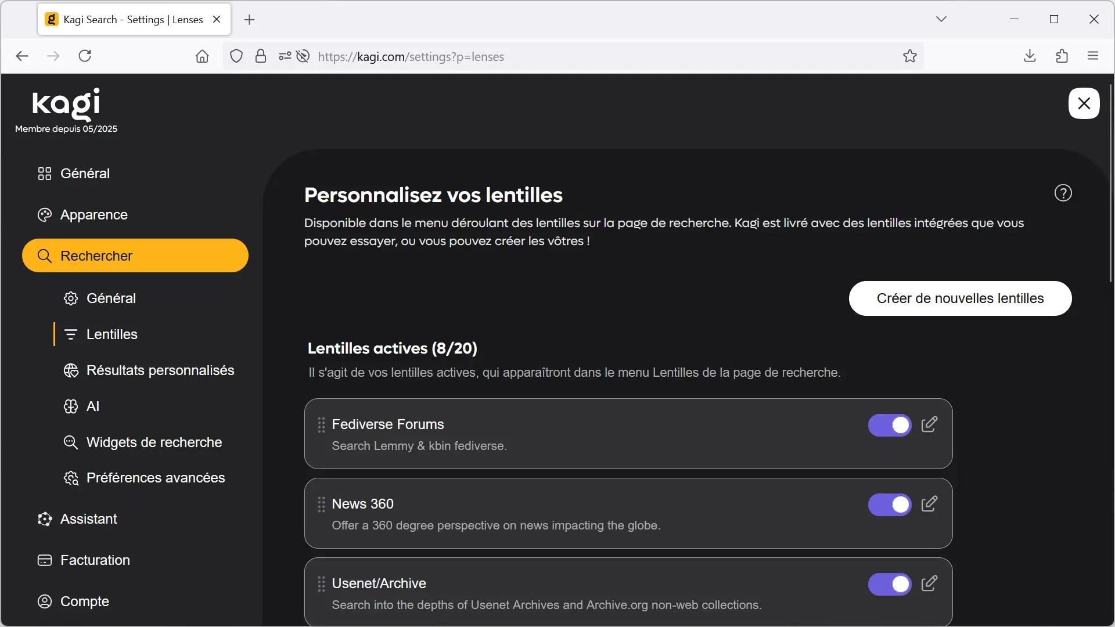Open the extensions menu
The image size is (1115, 627).
click(1062, 56)
